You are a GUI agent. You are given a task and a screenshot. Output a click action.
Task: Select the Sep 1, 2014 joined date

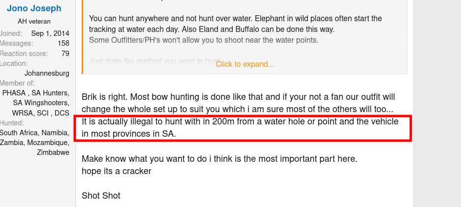pos(50,33)
